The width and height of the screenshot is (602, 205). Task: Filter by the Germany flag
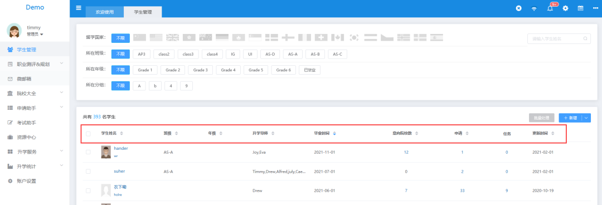coord(222,38)
